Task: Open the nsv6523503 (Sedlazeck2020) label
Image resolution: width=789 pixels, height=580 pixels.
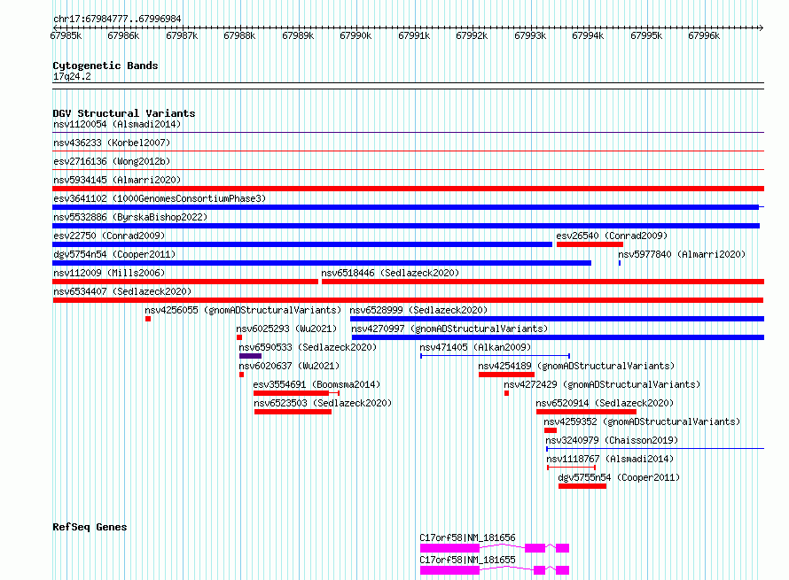Action: pyautogui.click(x=323, y=403)
